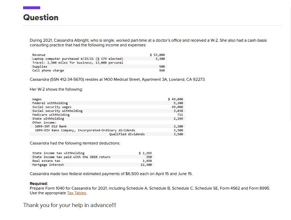Select the Social security wages label
Screen dimensions: 291x220
click(52, 107)
